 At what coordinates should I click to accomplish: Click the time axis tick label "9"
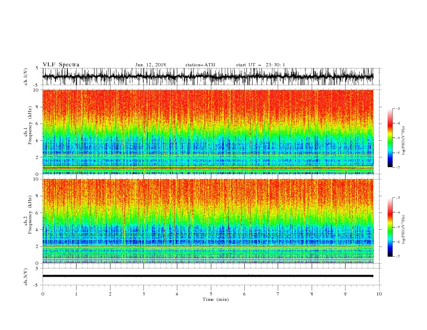345,294
